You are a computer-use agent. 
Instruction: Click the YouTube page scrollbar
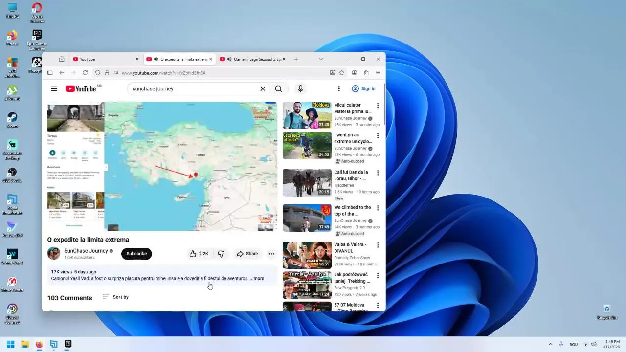(x=384, y=105)
